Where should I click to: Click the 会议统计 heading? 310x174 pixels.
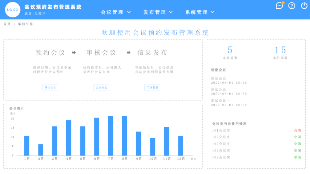pos(17,108)
